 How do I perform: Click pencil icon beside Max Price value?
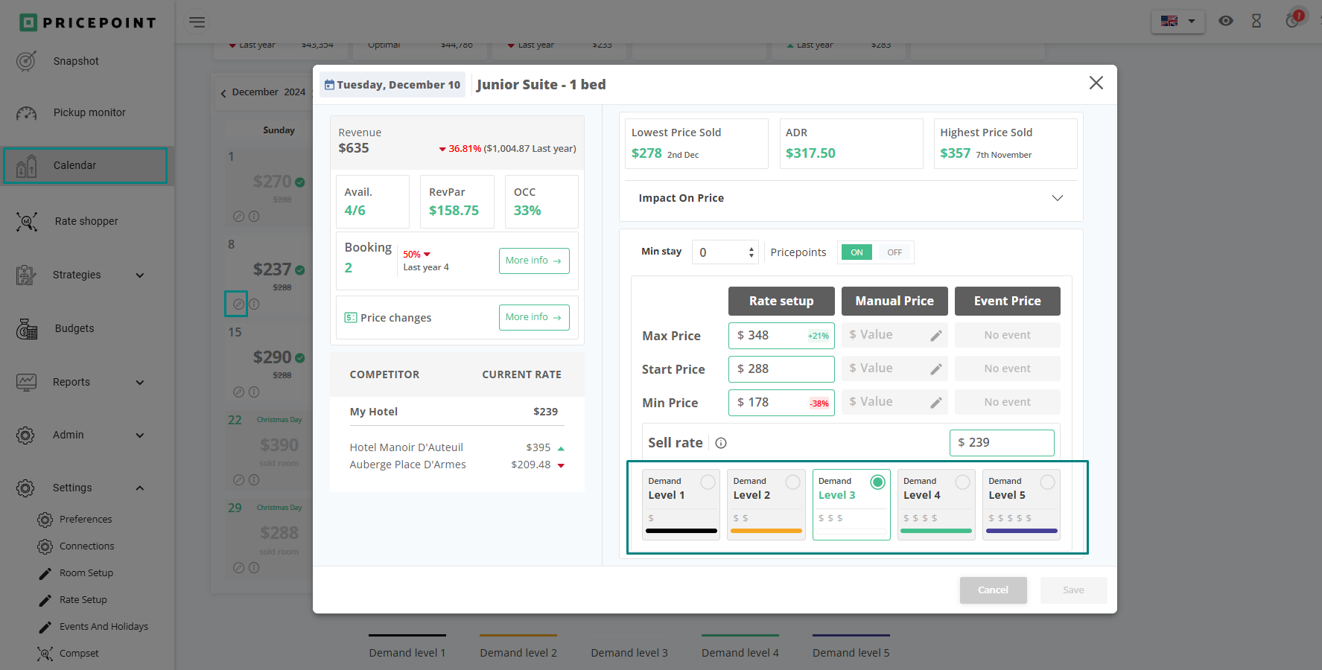[x=936, y=336]
